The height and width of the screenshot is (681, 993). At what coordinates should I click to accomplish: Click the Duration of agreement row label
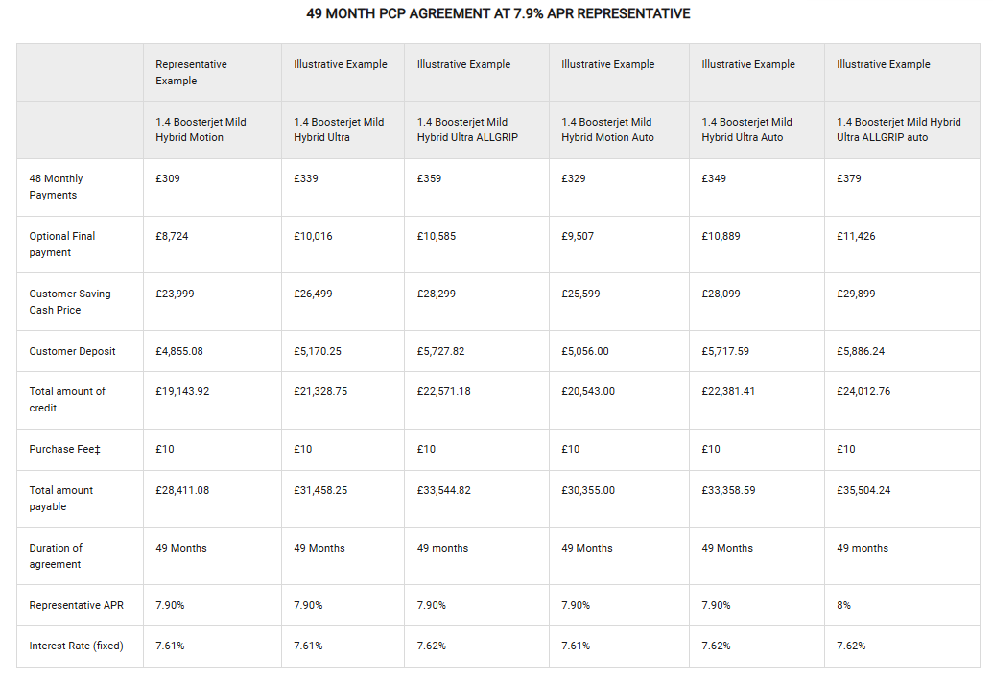56,556
